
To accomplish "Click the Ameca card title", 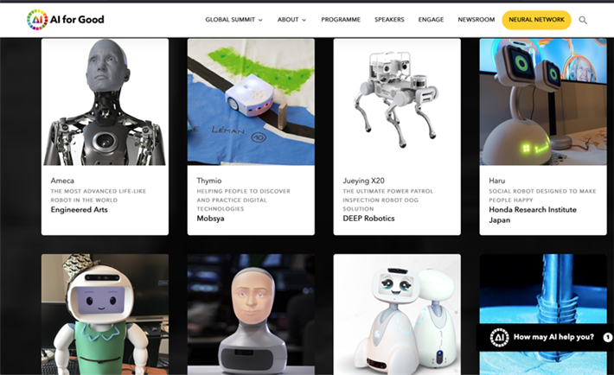I will (x=62, y=181).
